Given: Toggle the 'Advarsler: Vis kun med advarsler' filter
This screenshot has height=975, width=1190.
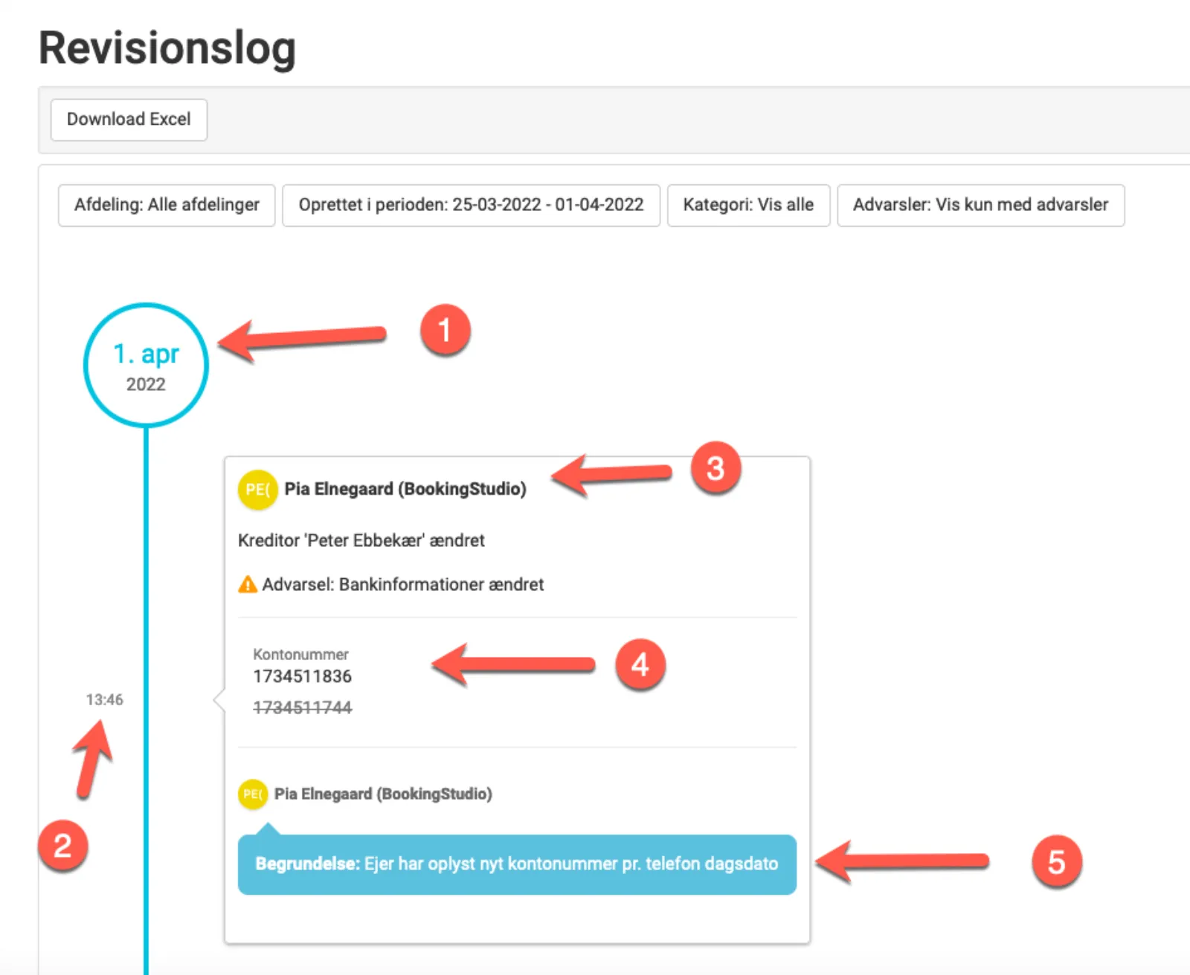Looking at the screenshot, I should (x=980, y=205).
